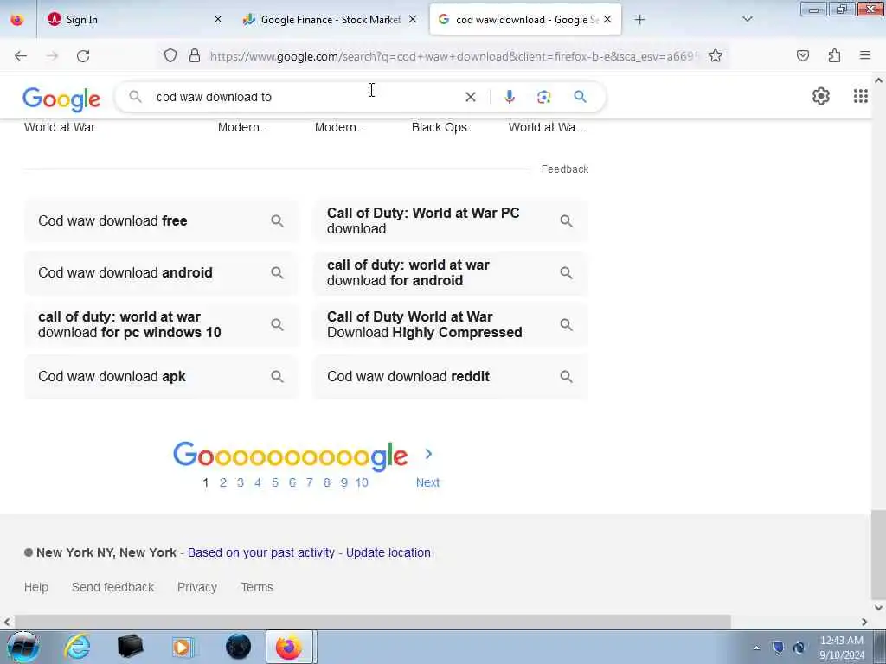Image resolution: width=886 pixels, height=664 pixels.
Task: Click the Update location link
Action: [388, 552]
